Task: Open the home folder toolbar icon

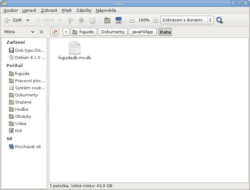Action: coord(107,20)
